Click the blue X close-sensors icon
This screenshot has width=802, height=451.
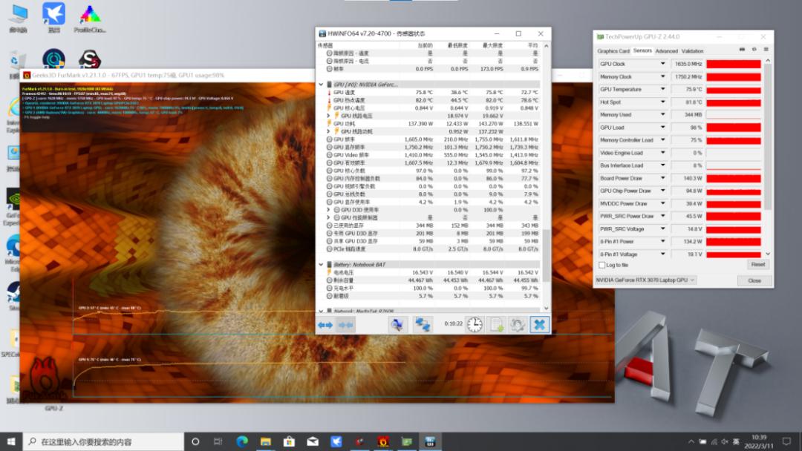(x=539, y=324)
